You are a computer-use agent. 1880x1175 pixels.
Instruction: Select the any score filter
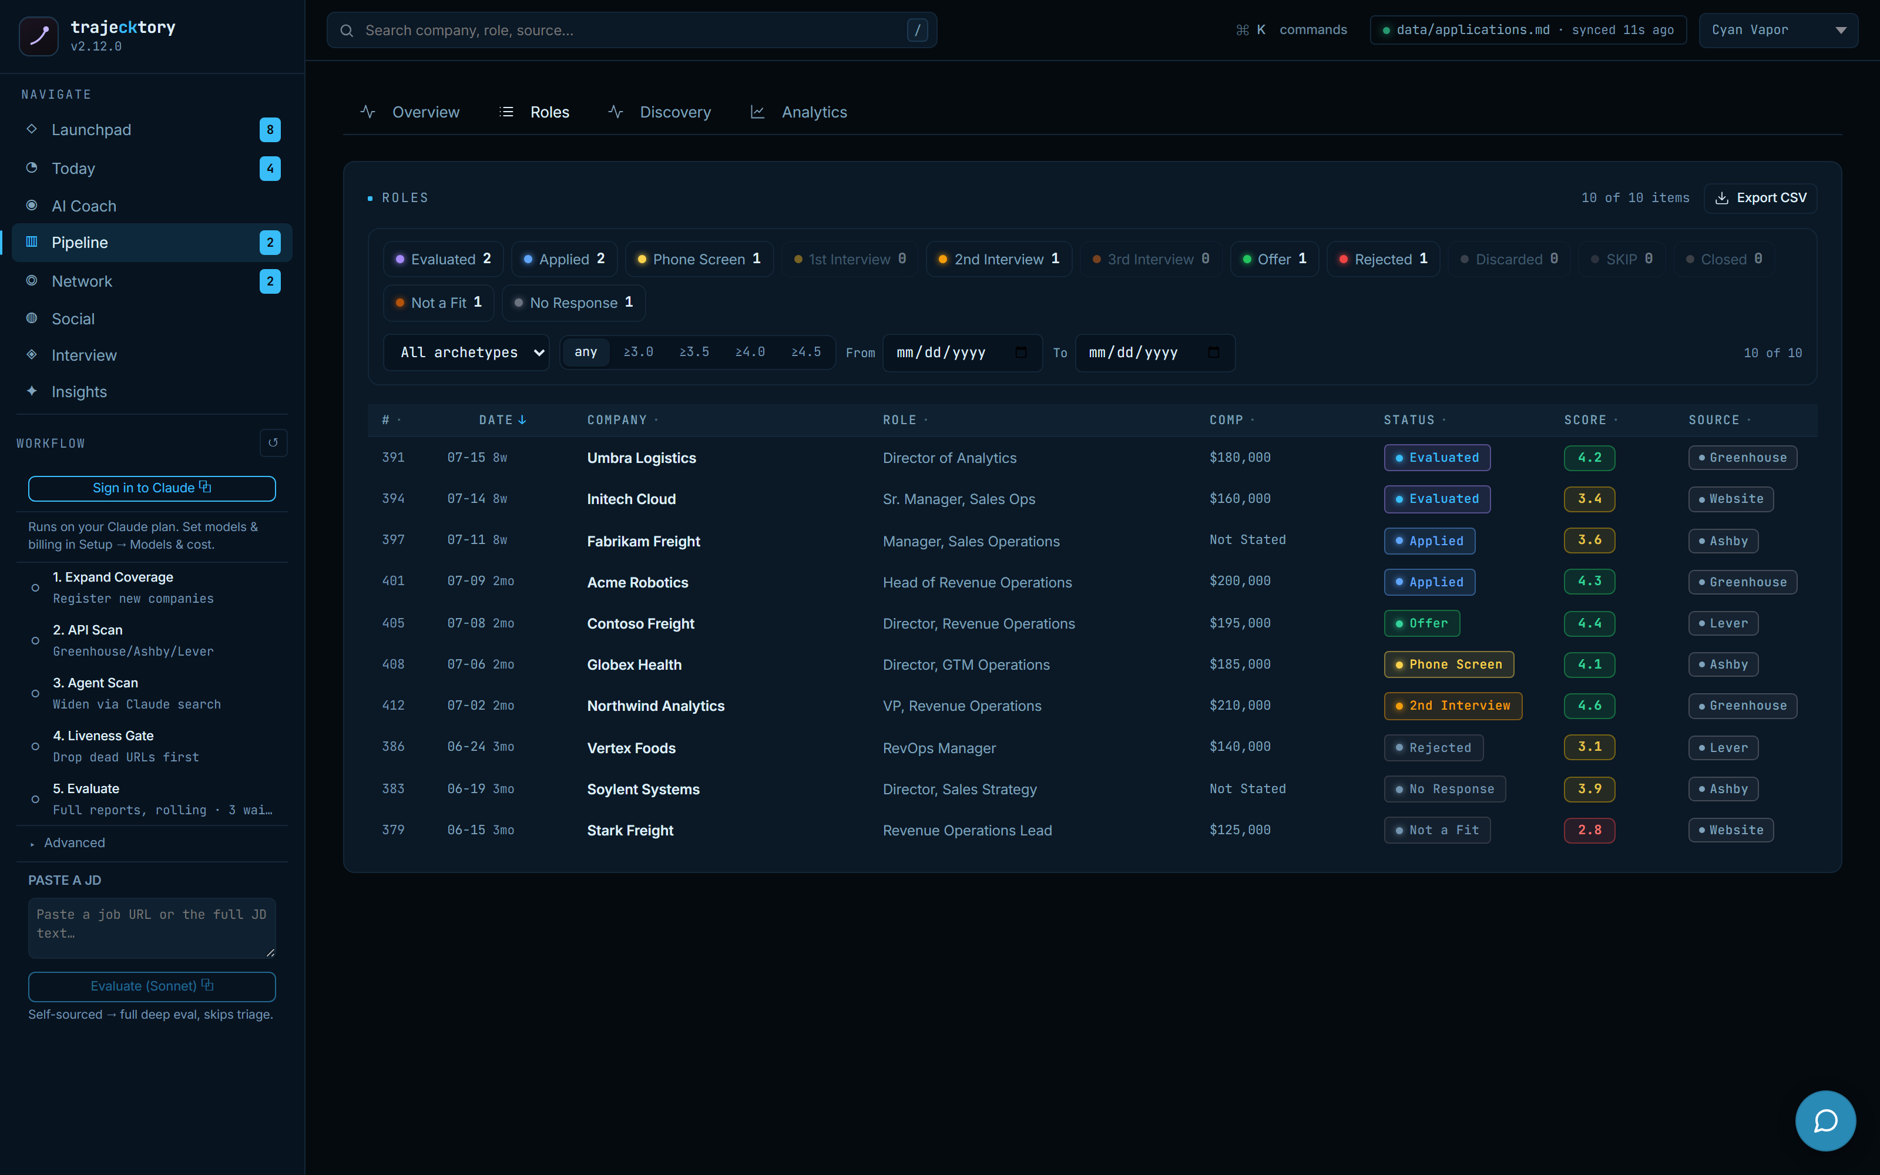pos(586,353)
